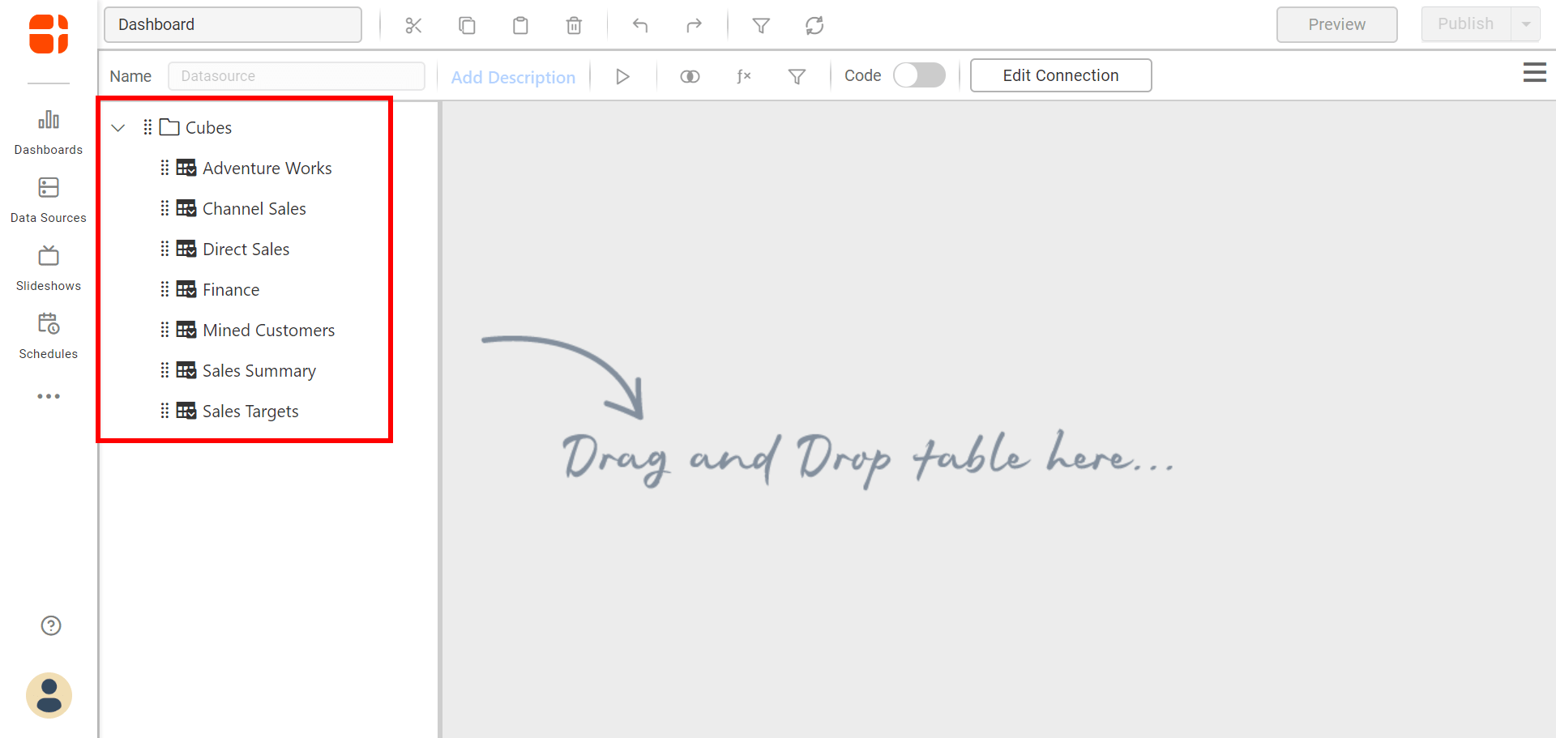Select the Direct Sales cube
Screen dimensions: 1556x738
(246, 249)
